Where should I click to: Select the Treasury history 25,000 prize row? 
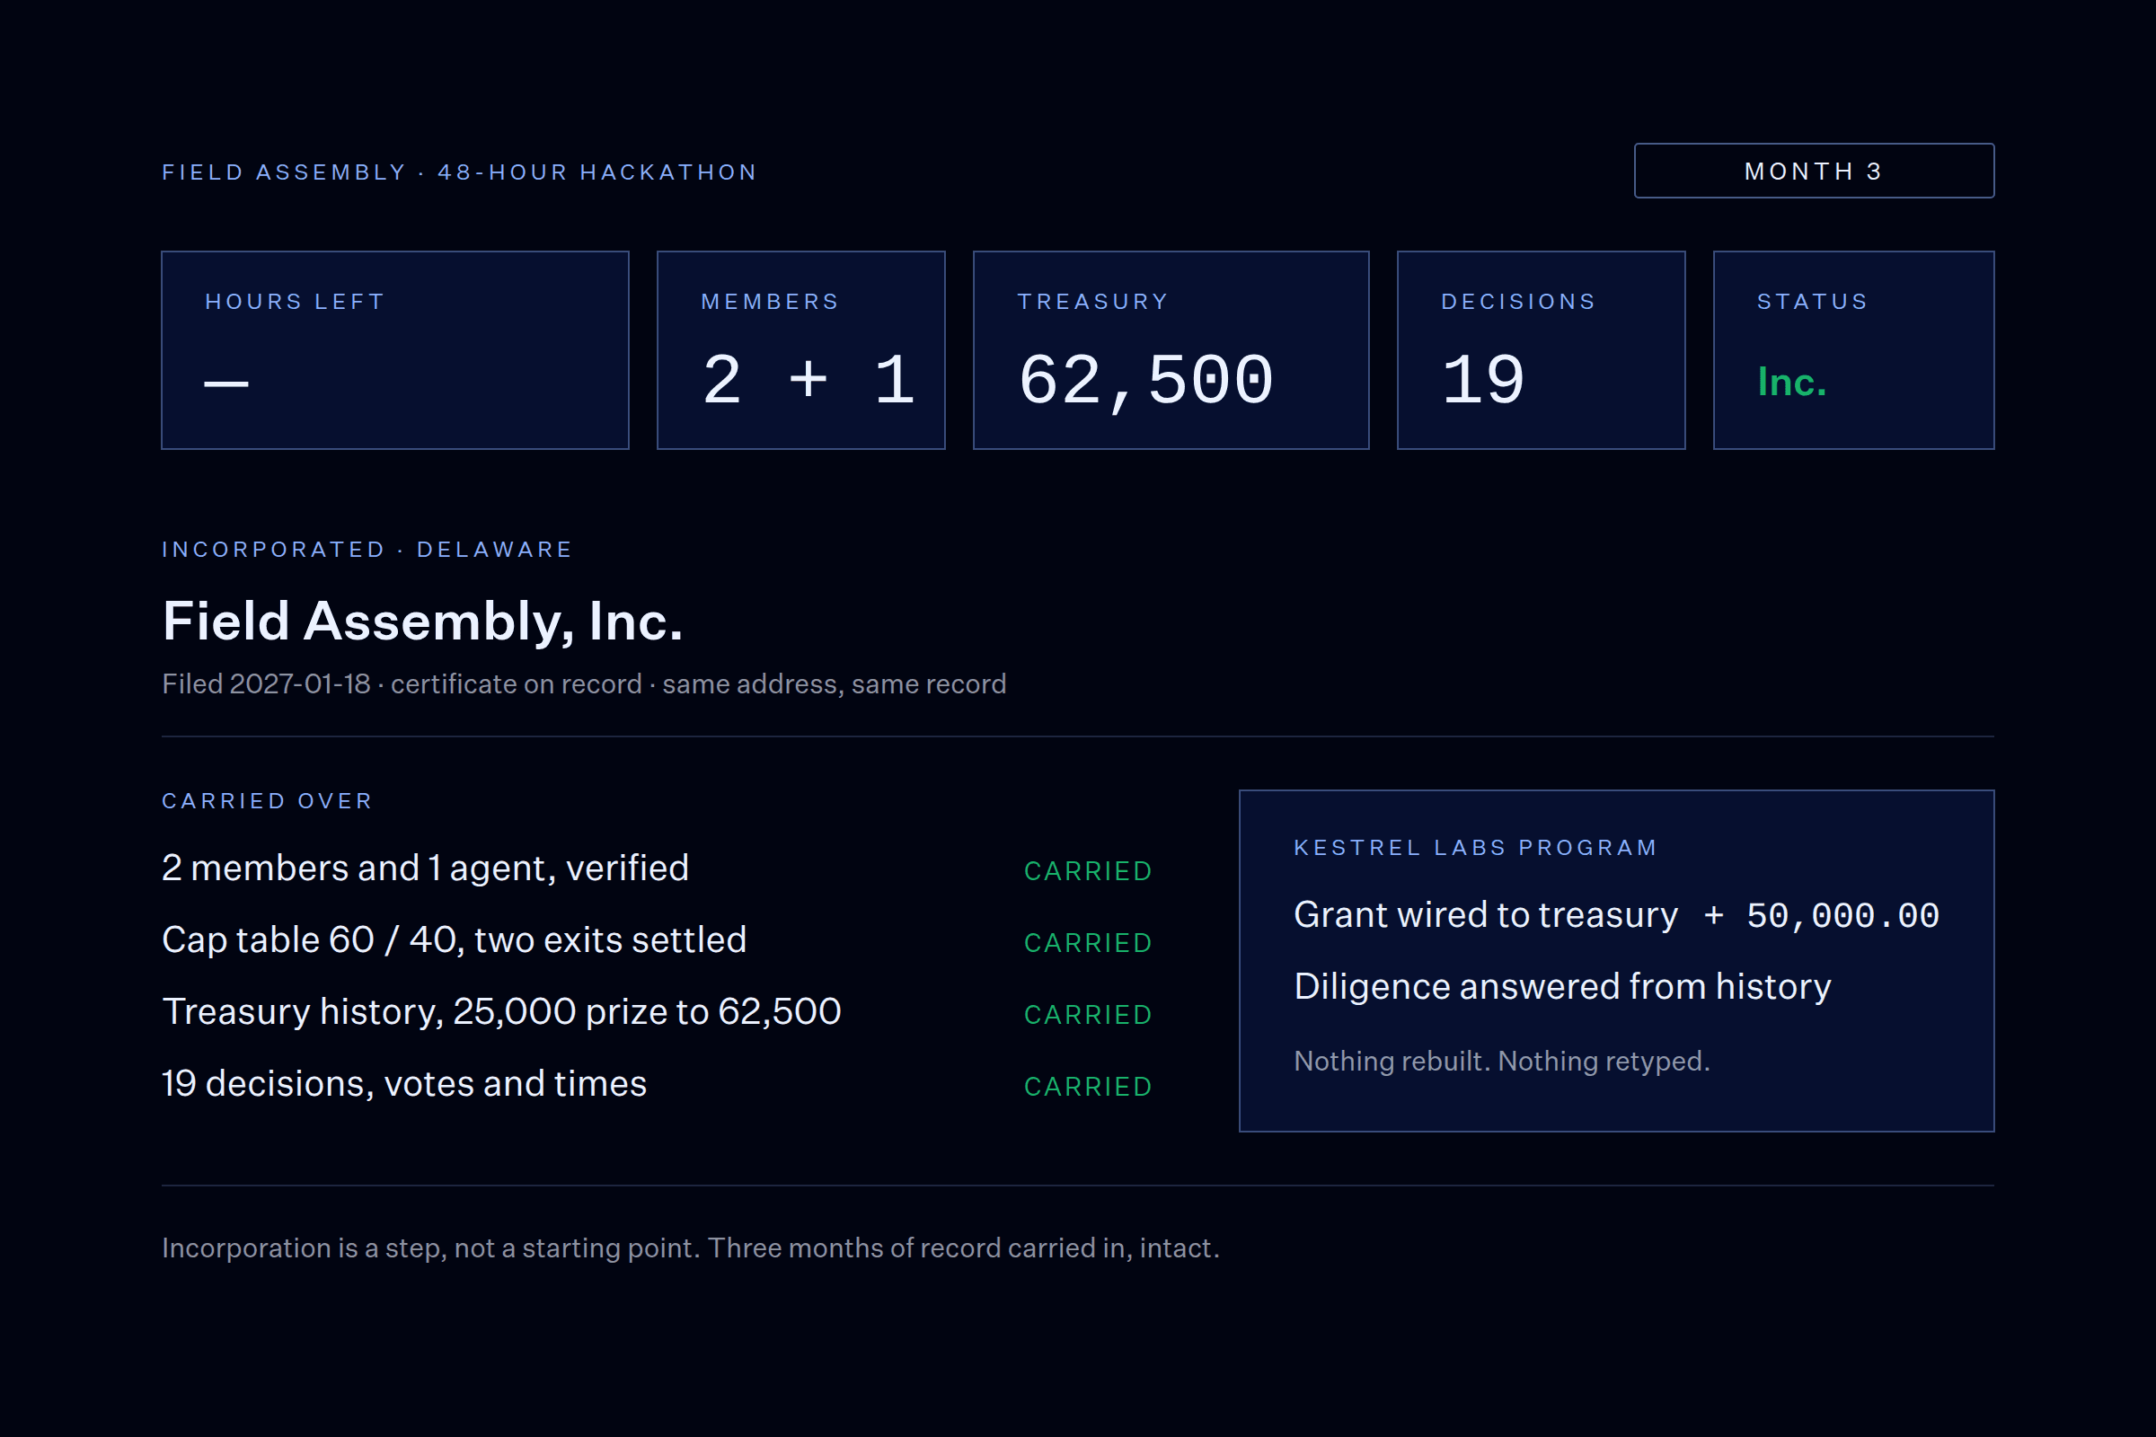(657, 1013)
